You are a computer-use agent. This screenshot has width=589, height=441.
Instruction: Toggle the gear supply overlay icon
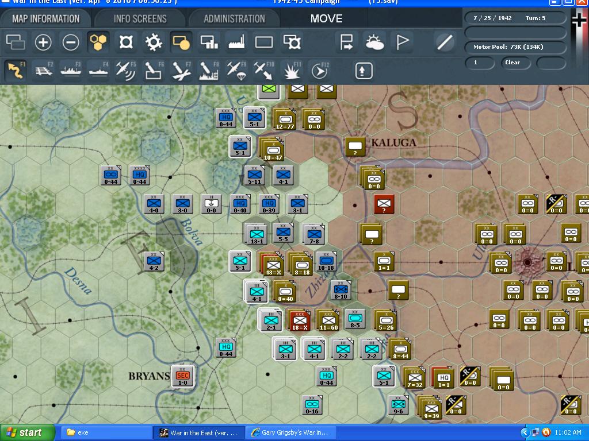[x=154, y=42]
